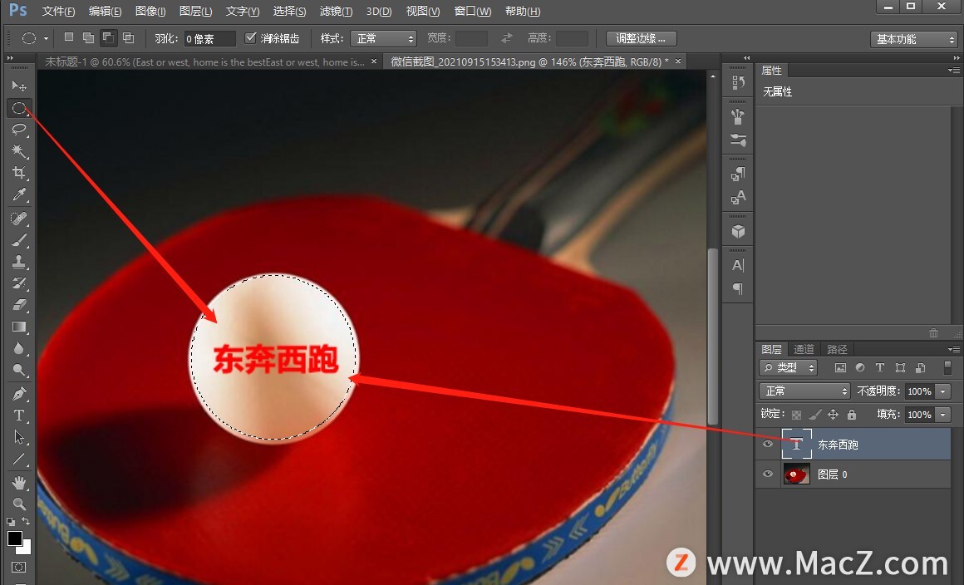Reset default foreground and background colors
The height and width of the screenshot is (585, 964).
pos(11,522)
